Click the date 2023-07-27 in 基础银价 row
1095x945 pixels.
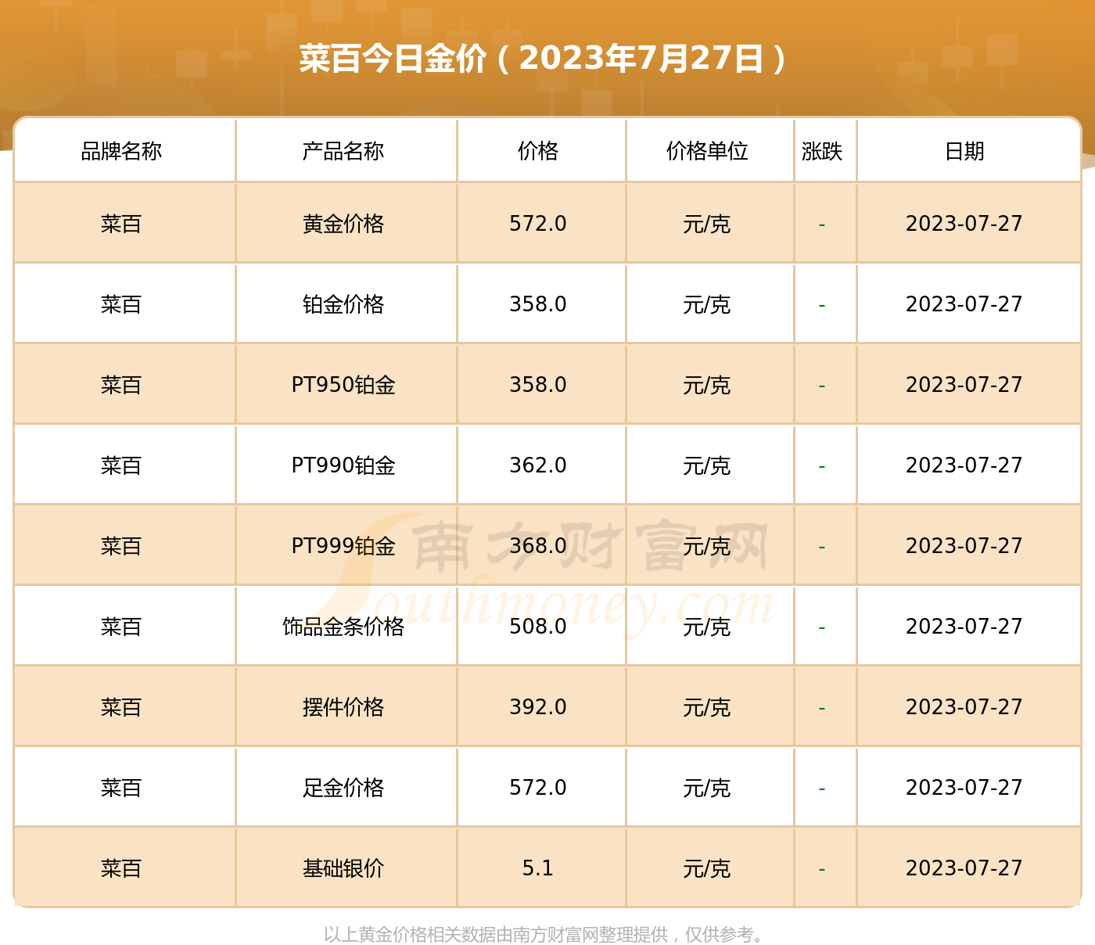click(964, 868)
